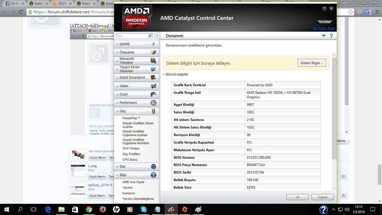Open Yazılım Güncelleştirme
Viewport: 382px width, 215px height.
coord(138,199)
